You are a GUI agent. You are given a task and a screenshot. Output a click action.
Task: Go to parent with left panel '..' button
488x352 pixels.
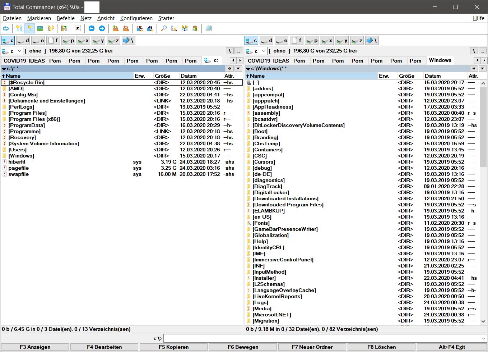click(238, 51)
